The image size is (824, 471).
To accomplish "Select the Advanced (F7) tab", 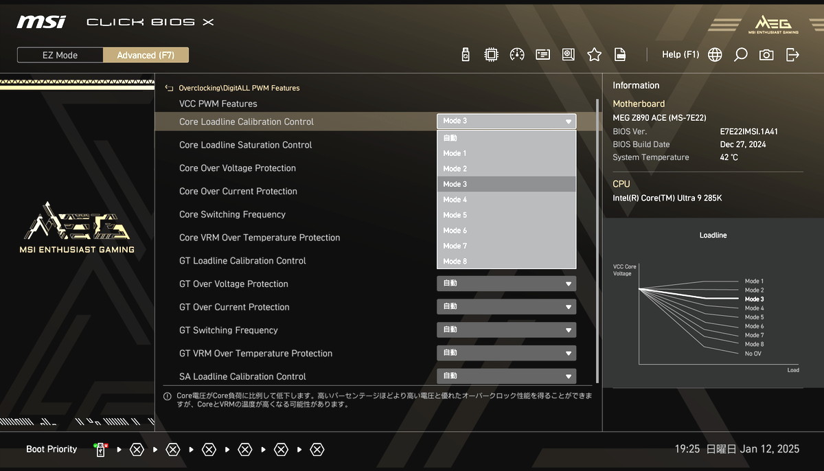I will [146, 55].
